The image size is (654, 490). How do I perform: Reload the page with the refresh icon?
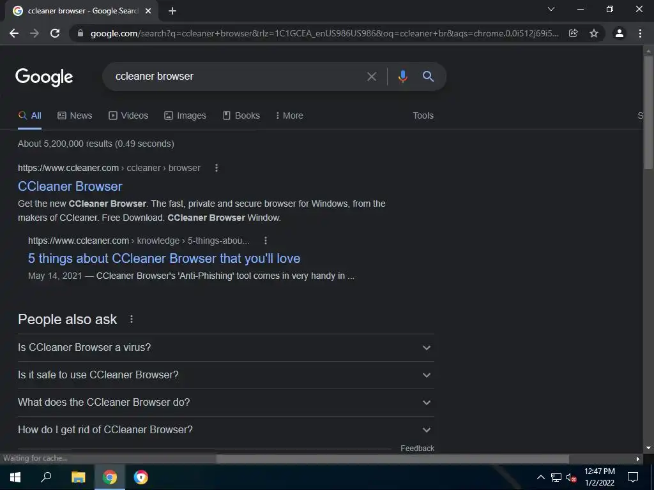click(x=55, y=33)
